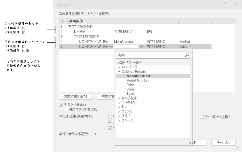Pick the Price field
242x152 pixels.
(x=131, y=85)
